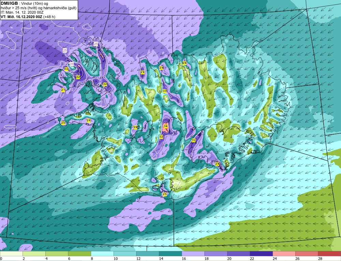341x261 pixels.
Task: Click the yellow gust label '27'
Action: (63, 90)
